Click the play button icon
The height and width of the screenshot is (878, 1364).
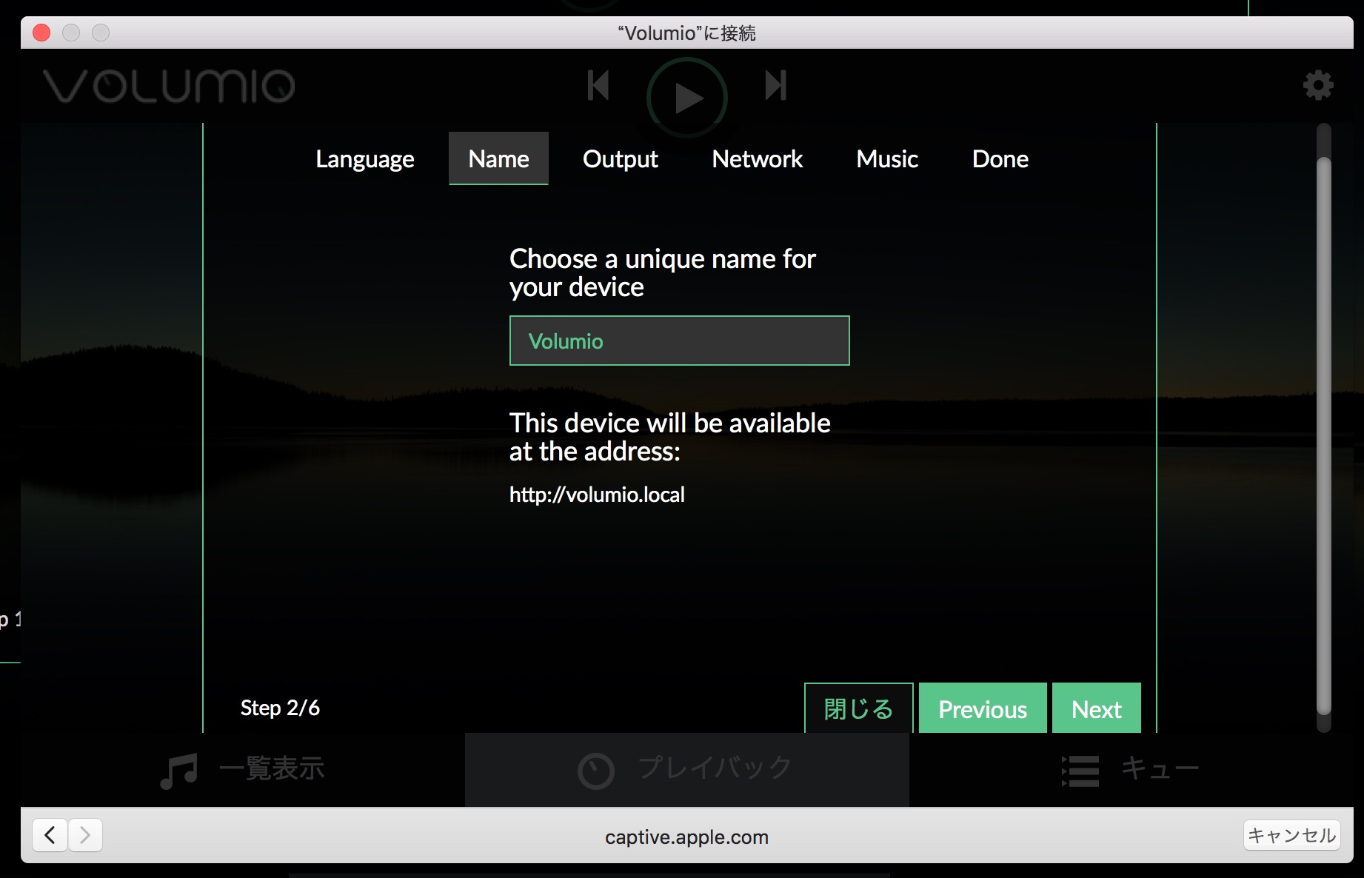coord(687,98)
